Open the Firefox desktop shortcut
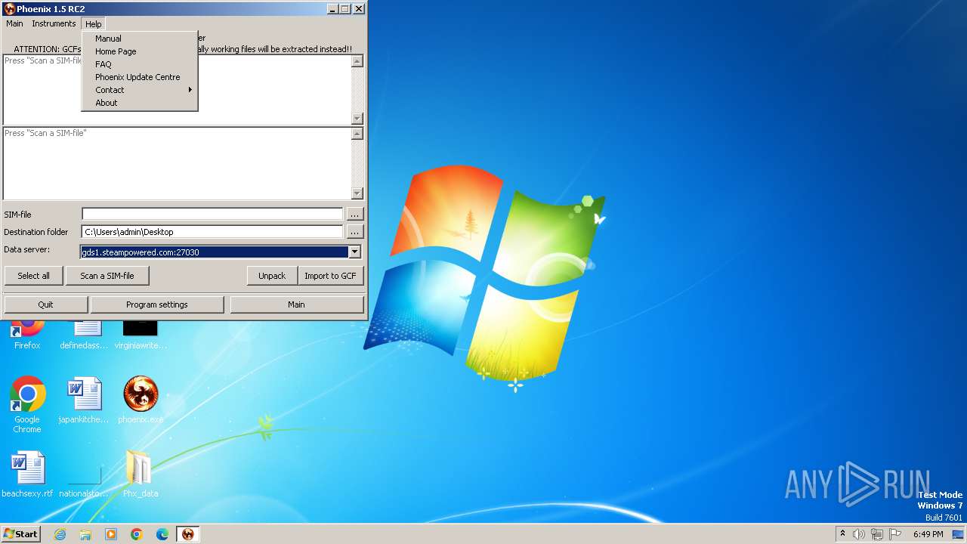This screenshot has width=967, height=544. pyautogui.click(x=27, y=332)
